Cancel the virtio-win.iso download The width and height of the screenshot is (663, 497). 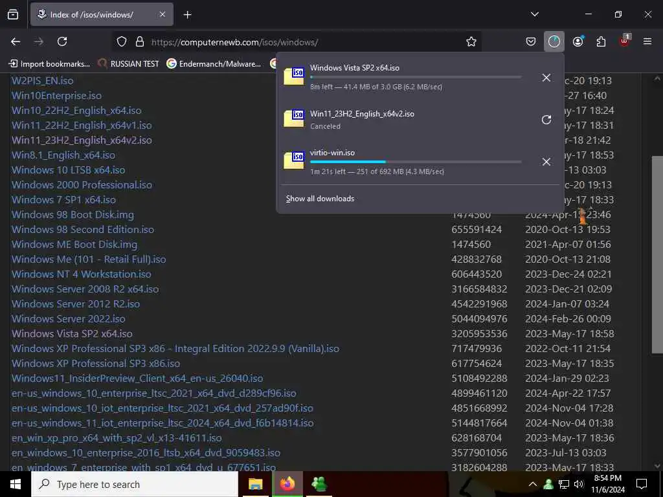[x=546, y=161]
